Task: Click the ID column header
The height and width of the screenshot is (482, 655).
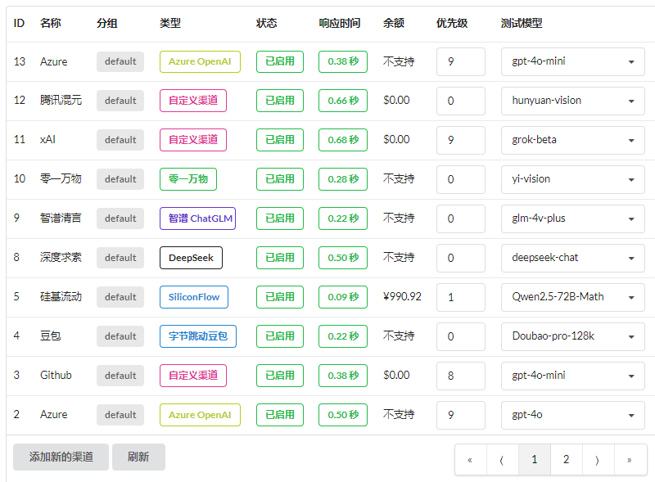Action: tap(19, 23)
